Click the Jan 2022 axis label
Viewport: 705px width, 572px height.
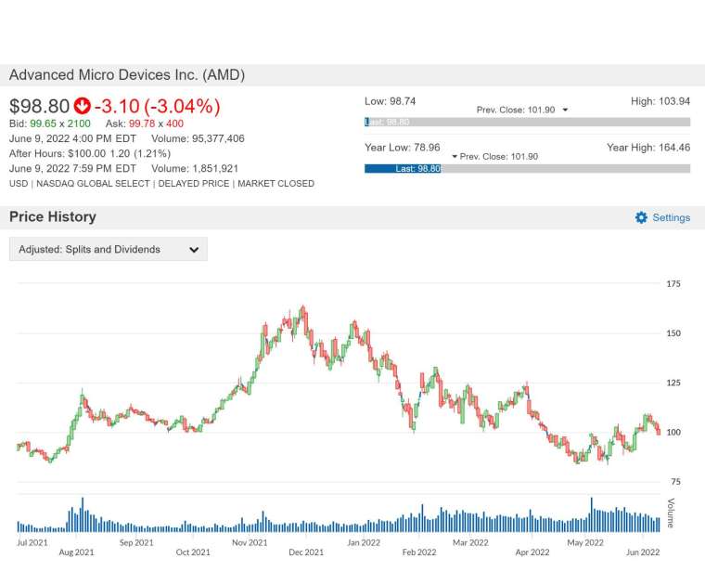pos(364,542)
